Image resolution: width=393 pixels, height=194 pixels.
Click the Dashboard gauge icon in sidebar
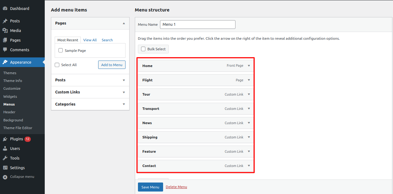tap(5, 9)
